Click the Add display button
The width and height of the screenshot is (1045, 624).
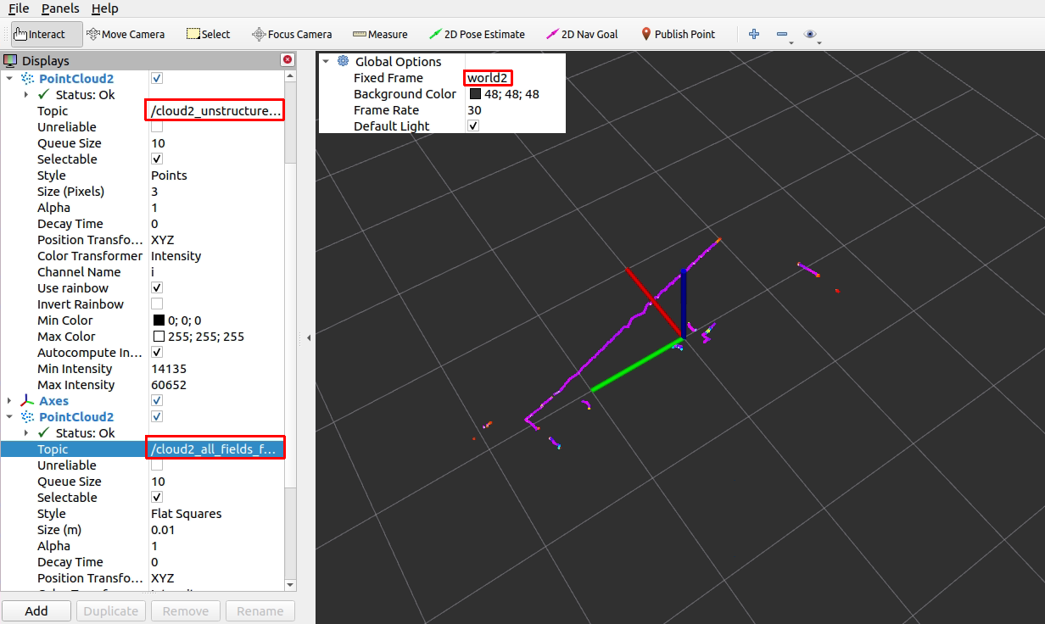36,610
